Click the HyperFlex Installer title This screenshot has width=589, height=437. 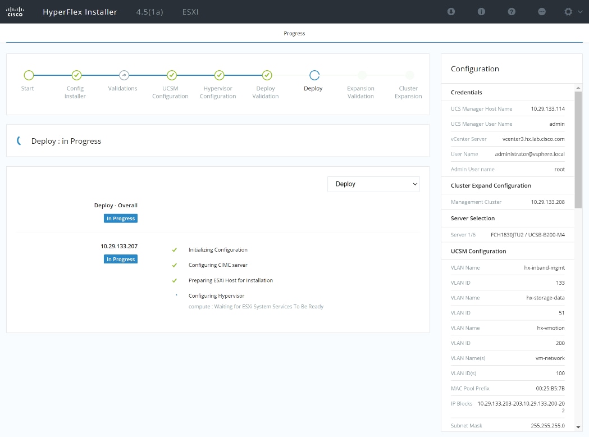[x=80, y=12]
